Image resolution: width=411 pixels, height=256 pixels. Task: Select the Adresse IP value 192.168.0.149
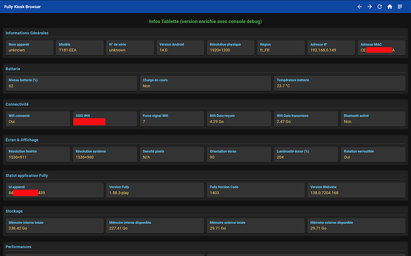pos(323,50)
